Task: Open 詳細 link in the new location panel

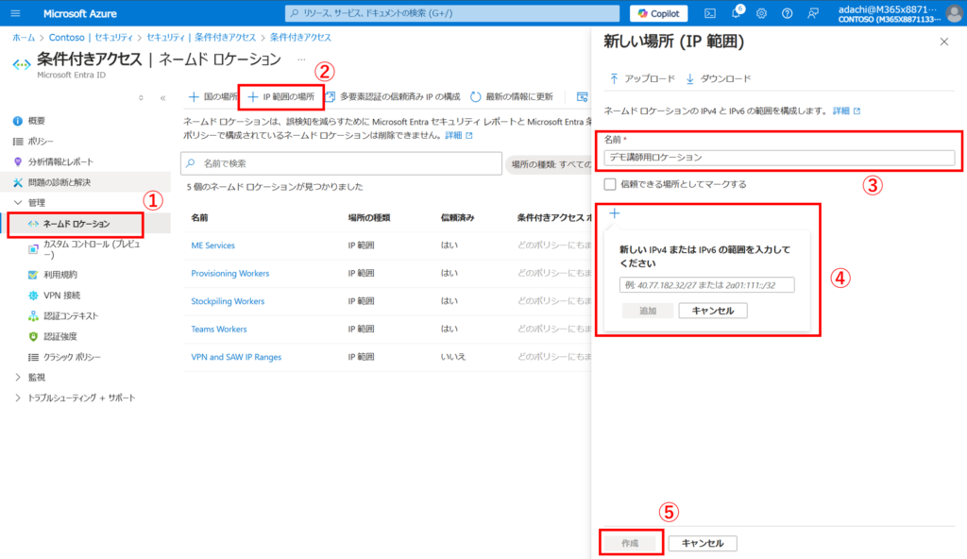Action: point(846,111)
